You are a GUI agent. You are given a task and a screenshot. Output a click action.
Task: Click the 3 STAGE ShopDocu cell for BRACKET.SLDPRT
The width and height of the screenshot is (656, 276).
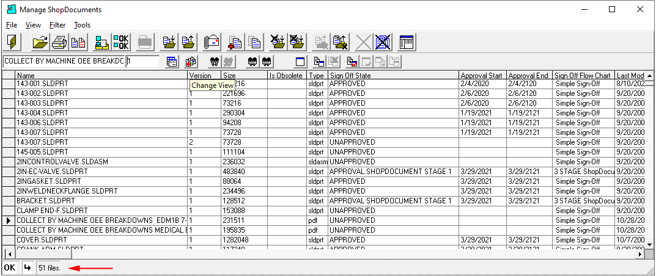tap(584, 201)
